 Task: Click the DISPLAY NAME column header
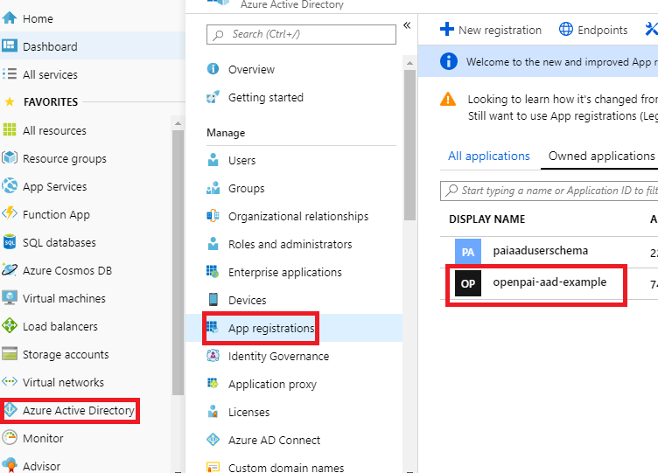pos(486,219)
